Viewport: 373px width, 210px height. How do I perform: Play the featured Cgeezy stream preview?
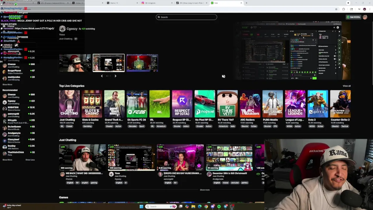(x=292, y=50)
